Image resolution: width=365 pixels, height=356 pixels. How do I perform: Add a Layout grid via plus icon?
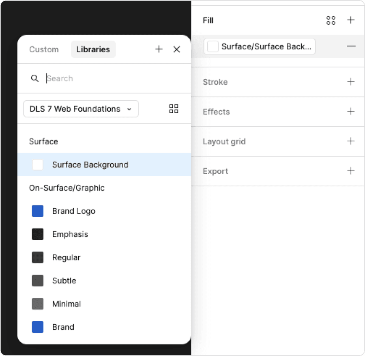coord(350,141)
